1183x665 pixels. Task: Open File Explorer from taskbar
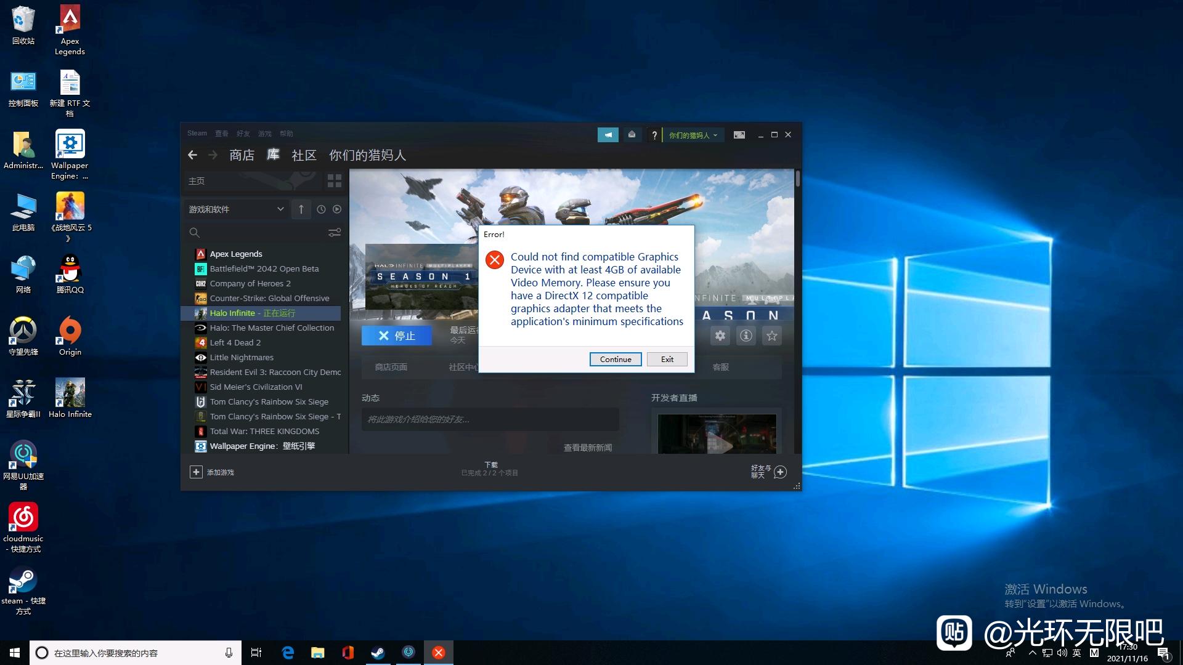point(317,653)
